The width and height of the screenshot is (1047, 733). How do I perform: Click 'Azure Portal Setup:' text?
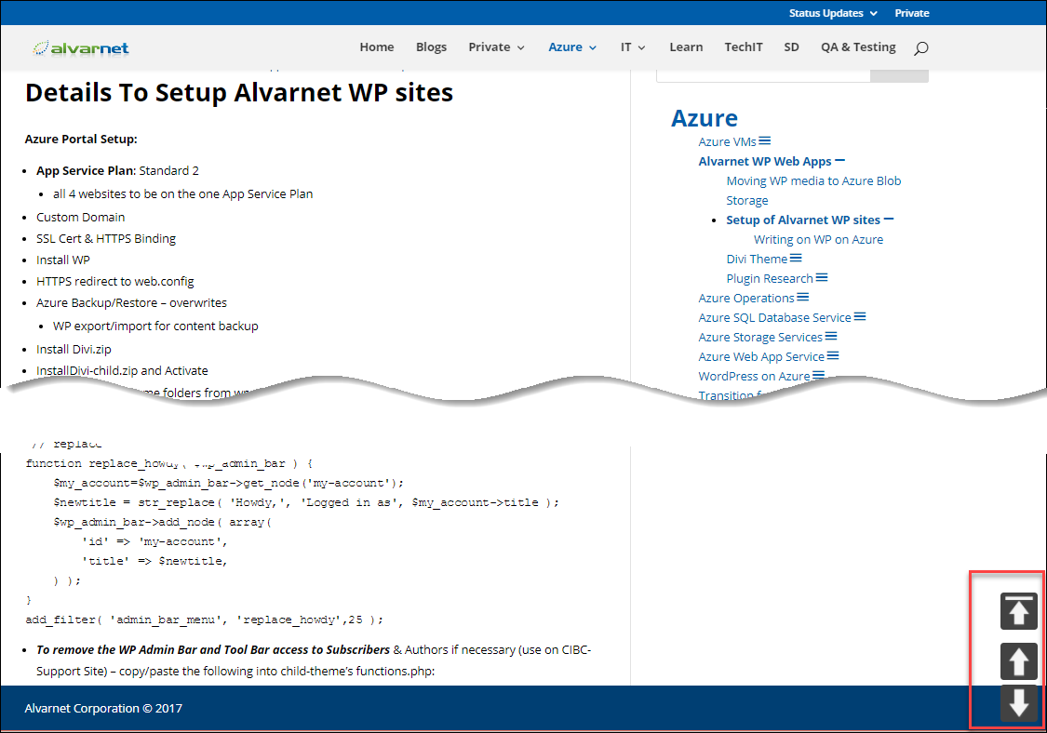81,139
